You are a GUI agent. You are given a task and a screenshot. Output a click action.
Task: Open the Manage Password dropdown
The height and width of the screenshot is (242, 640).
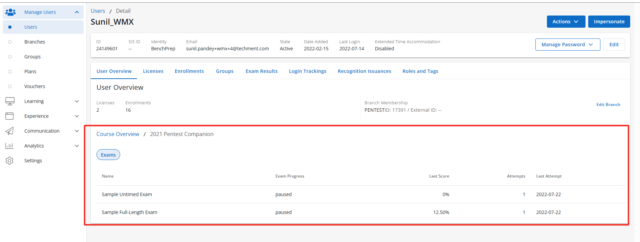tap(568, 45)
